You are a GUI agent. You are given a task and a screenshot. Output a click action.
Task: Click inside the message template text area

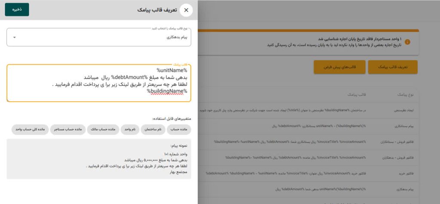pyautogui.click(x=99, y=84)
